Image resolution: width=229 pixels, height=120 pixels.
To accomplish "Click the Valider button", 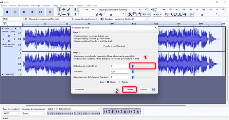I will pyautogui.click(x=130, y=89).
